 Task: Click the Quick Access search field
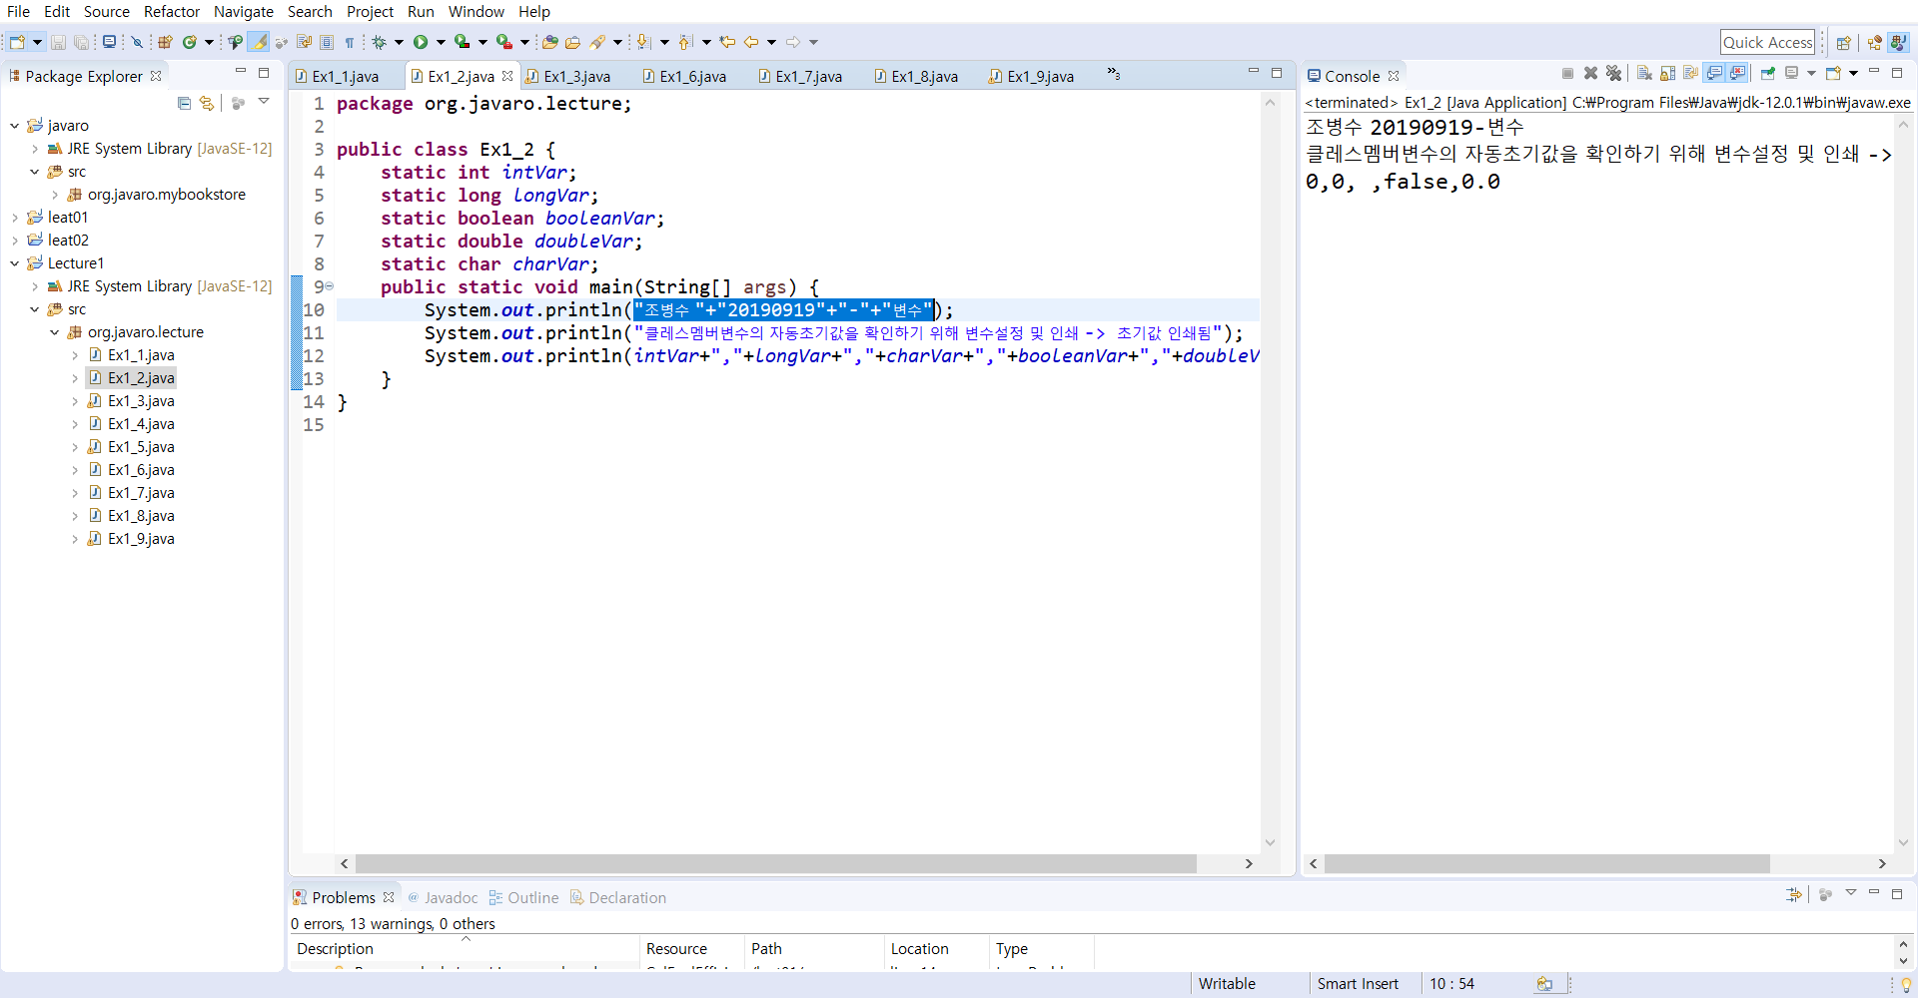click(x=1767, y=42)
